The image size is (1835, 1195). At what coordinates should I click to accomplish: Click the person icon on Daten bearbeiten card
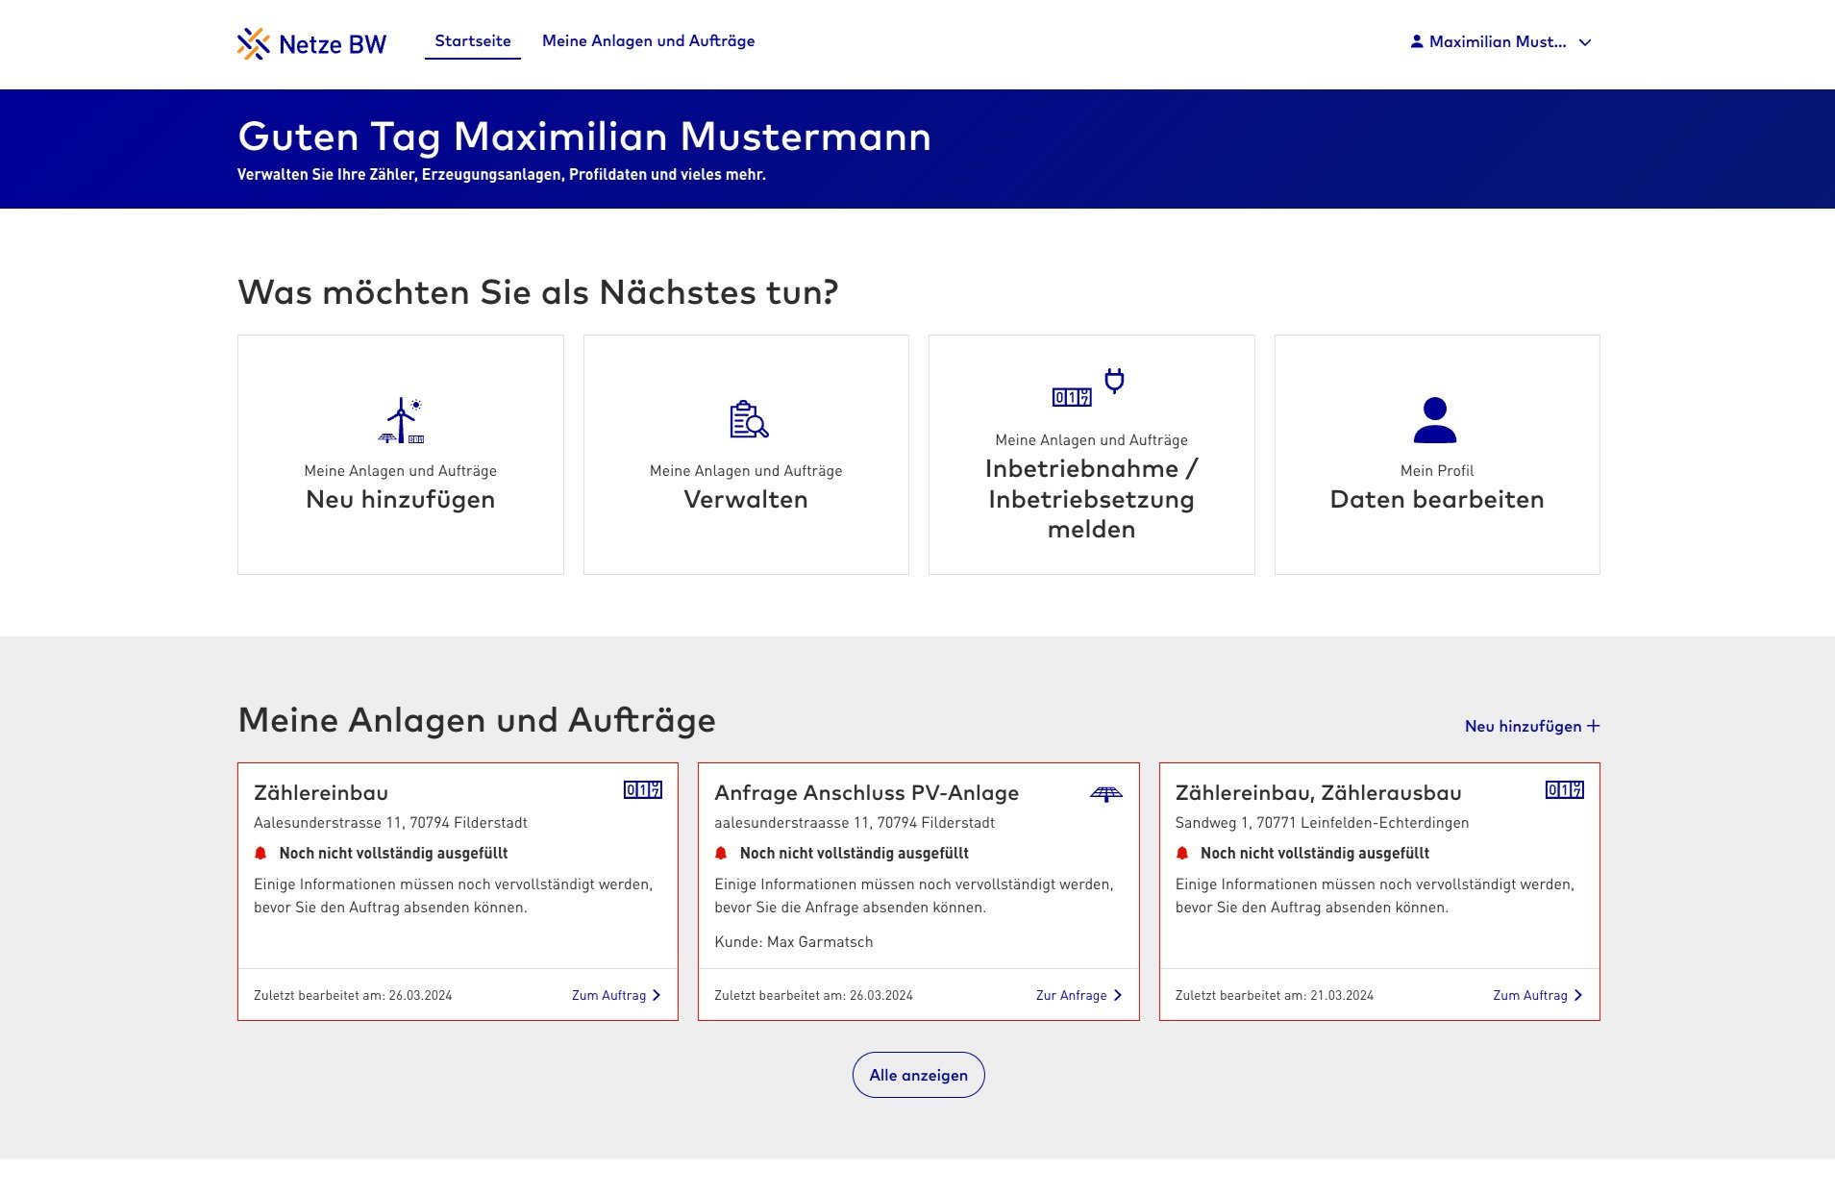click(1435, 420)
